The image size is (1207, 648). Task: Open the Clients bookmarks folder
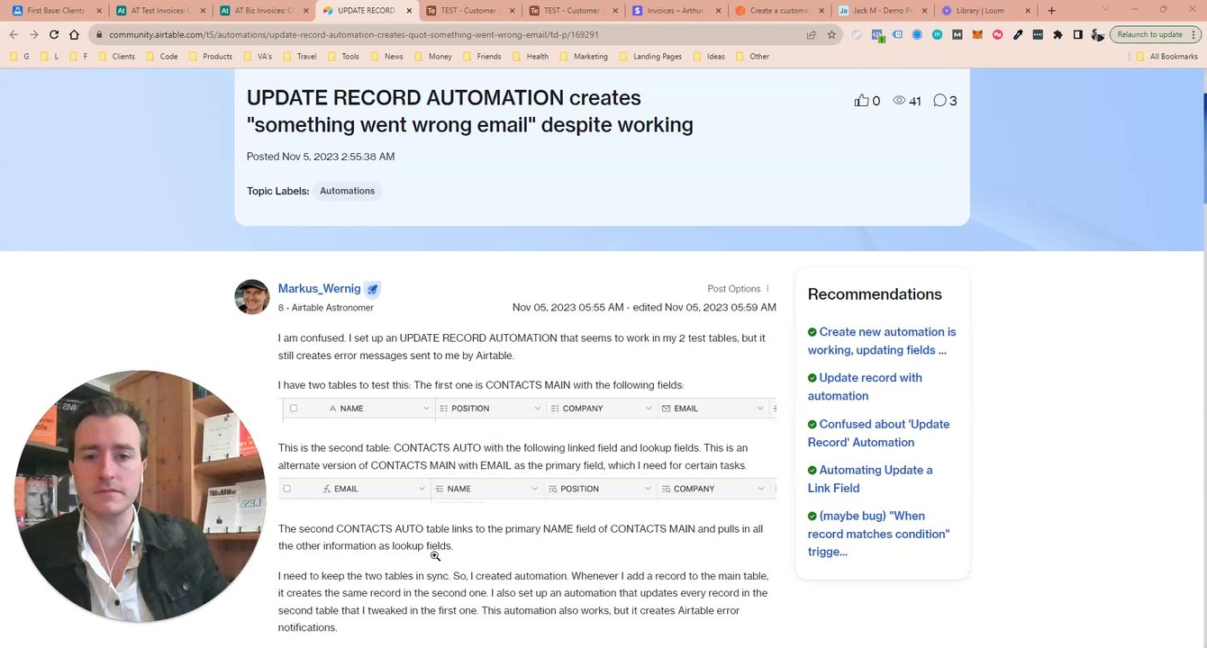(116, 56)
